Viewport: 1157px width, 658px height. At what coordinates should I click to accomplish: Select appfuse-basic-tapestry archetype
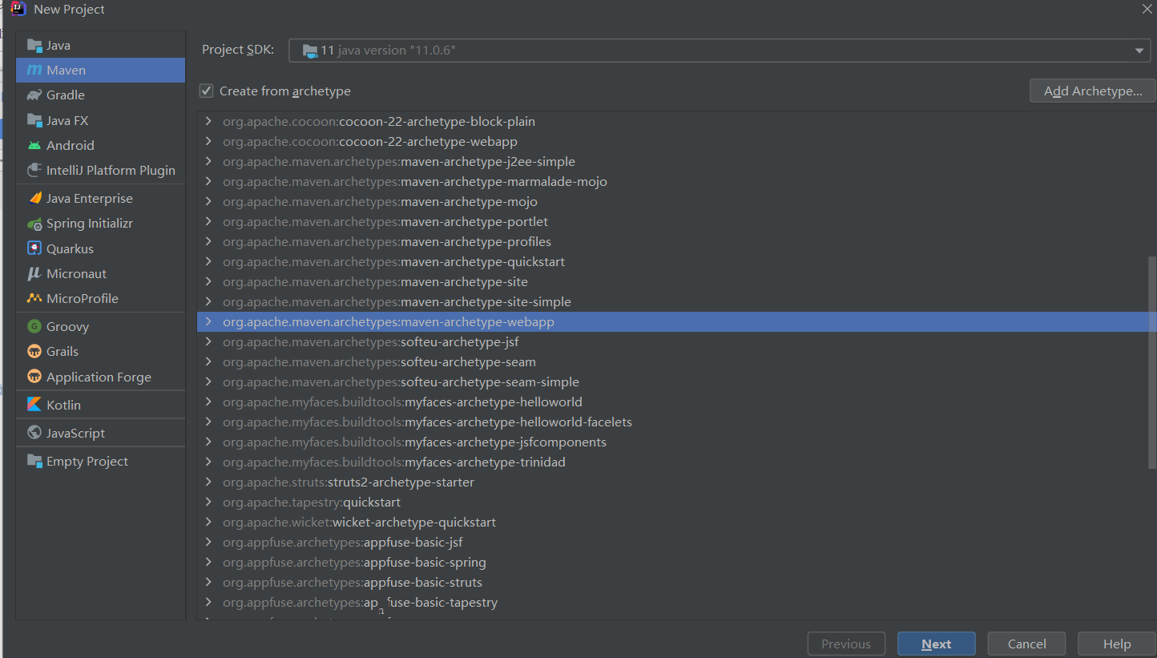point(672,603)
